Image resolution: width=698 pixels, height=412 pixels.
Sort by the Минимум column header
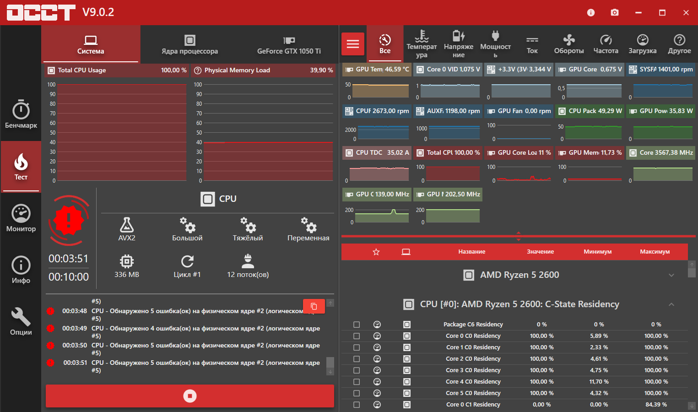[x=598, y=252]
